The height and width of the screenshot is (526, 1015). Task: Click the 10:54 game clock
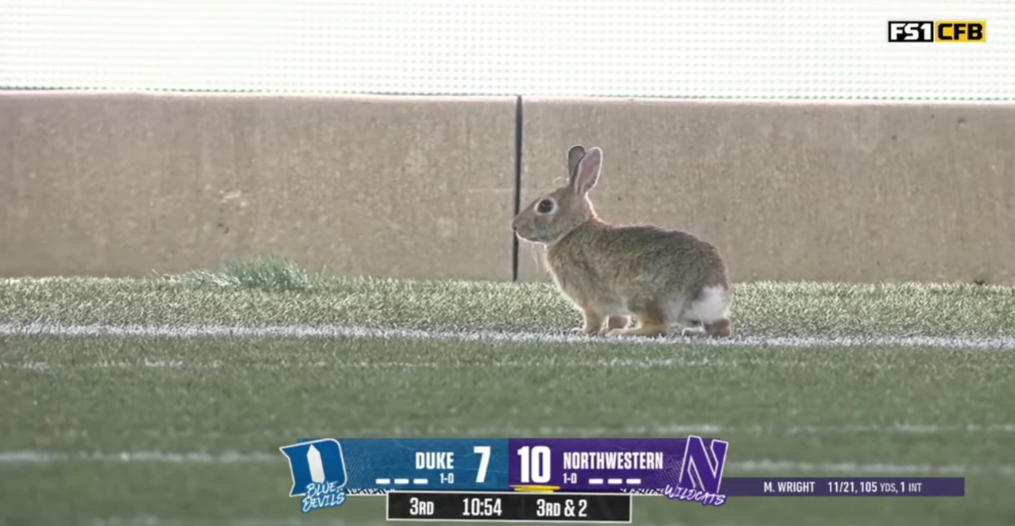(x=482, y=508)
